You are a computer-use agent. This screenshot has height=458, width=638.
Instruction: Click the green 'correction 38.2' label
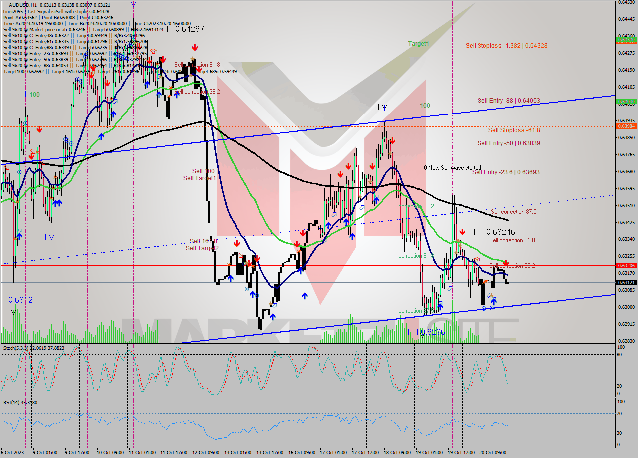coord(416,206)
